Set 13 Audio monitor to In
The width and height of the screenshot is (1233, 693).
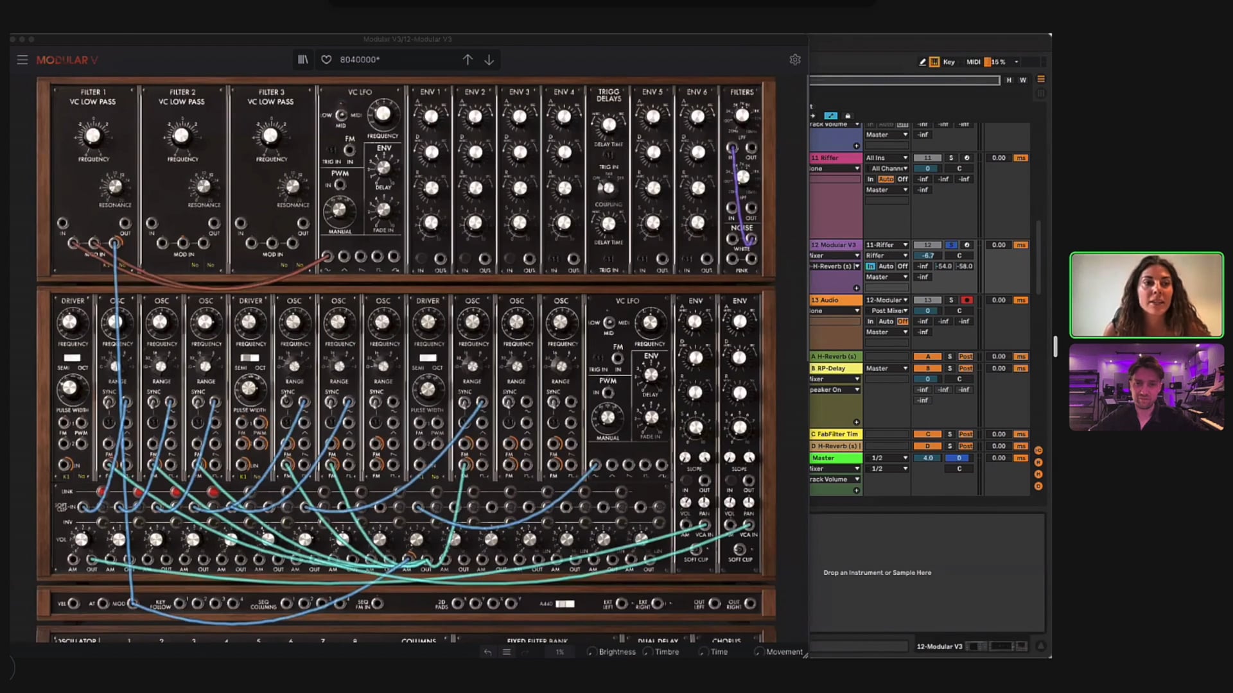pos(870,321)
